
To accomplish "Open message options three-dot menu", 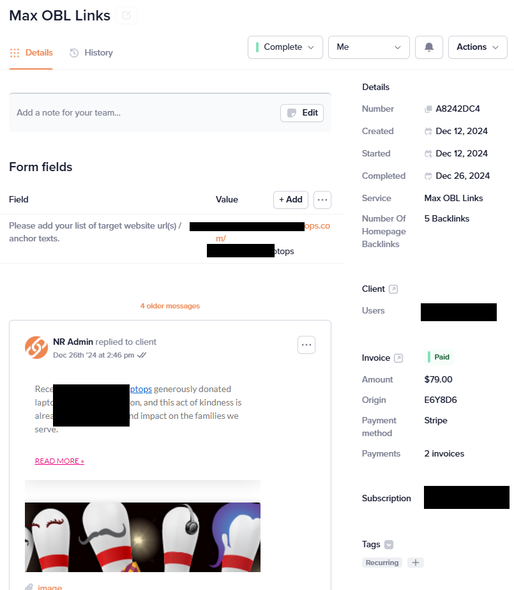I will tap(306, 345).
